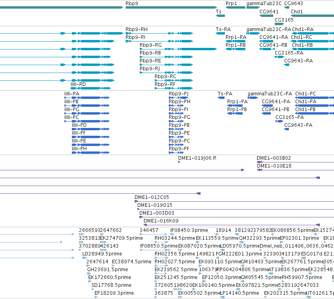Select transcript Rbp9-RH
Viewport: 334px width, 299px height.
pos(136,29)
